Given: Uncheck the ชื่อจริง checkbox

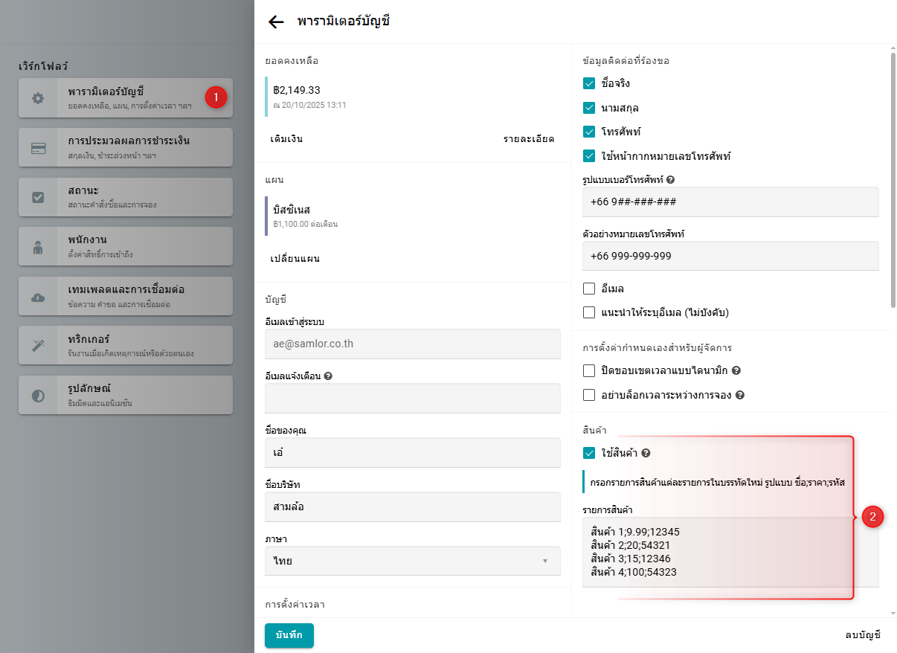Looking at the screenshot, I should [x=589, y=83].
